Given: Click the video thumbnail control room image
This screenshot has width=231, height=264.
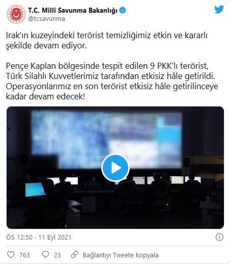Looking at the screenshot, I should pyautogui.click(x=115, y=168).
